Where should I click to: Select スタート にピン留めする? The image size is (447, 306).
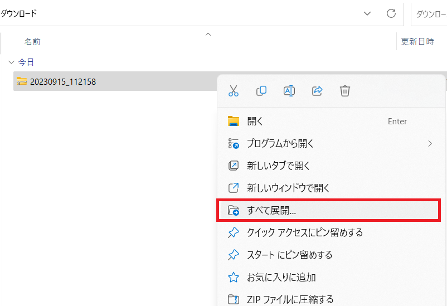331,255
